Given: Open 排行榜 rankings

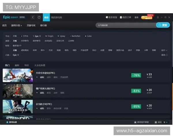Looking at the screenshot, I should pyautogui.click(x=44, y=25).
